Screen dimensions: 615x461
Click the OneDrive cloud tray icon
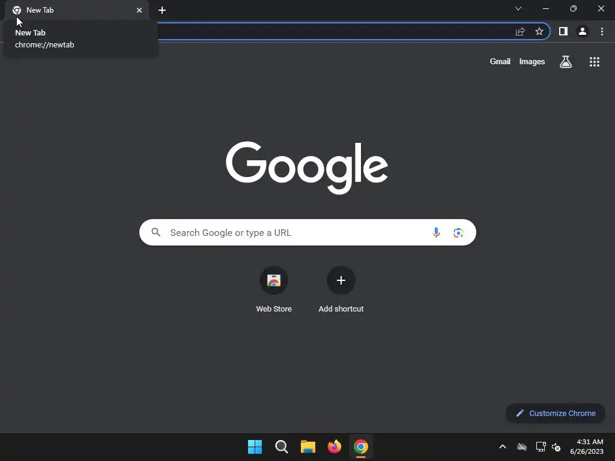522,447
